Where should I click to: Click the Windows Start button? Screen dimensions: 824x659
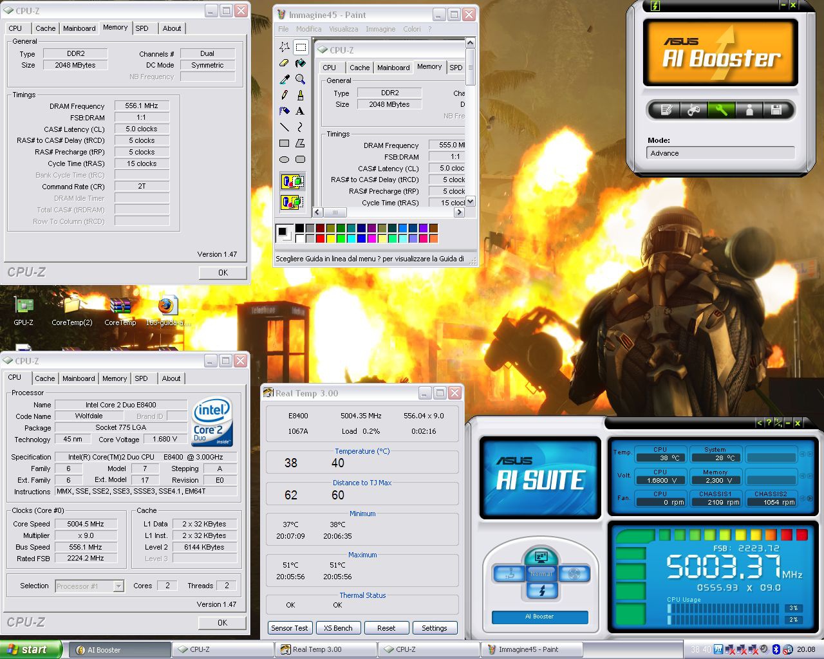[31, 649]
